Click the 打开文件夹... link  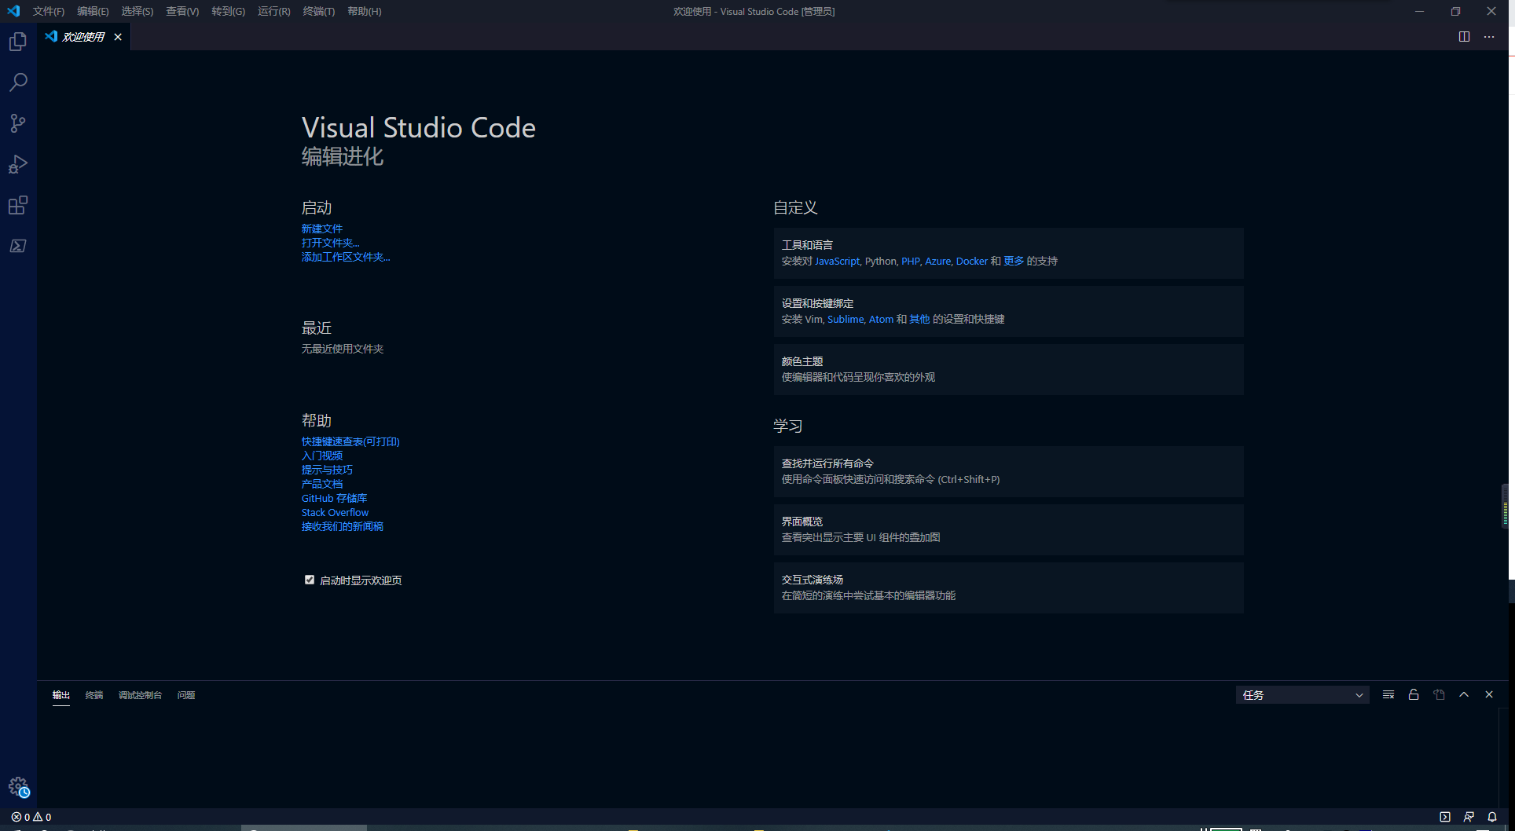(x=331, y=243)
